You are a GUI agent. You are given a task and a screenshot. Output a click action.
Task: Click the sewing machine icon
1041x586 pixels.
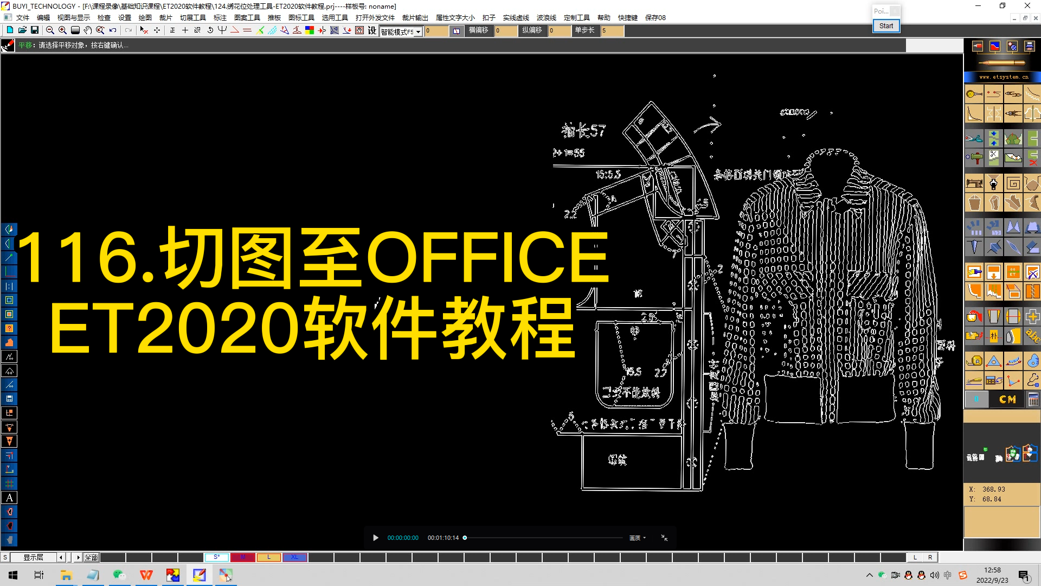[974, 183]
